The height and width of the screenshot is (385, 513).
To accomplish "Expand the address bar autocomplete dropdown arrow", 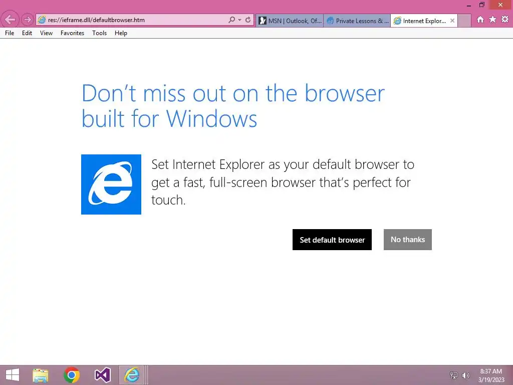I will click(240, 20).
